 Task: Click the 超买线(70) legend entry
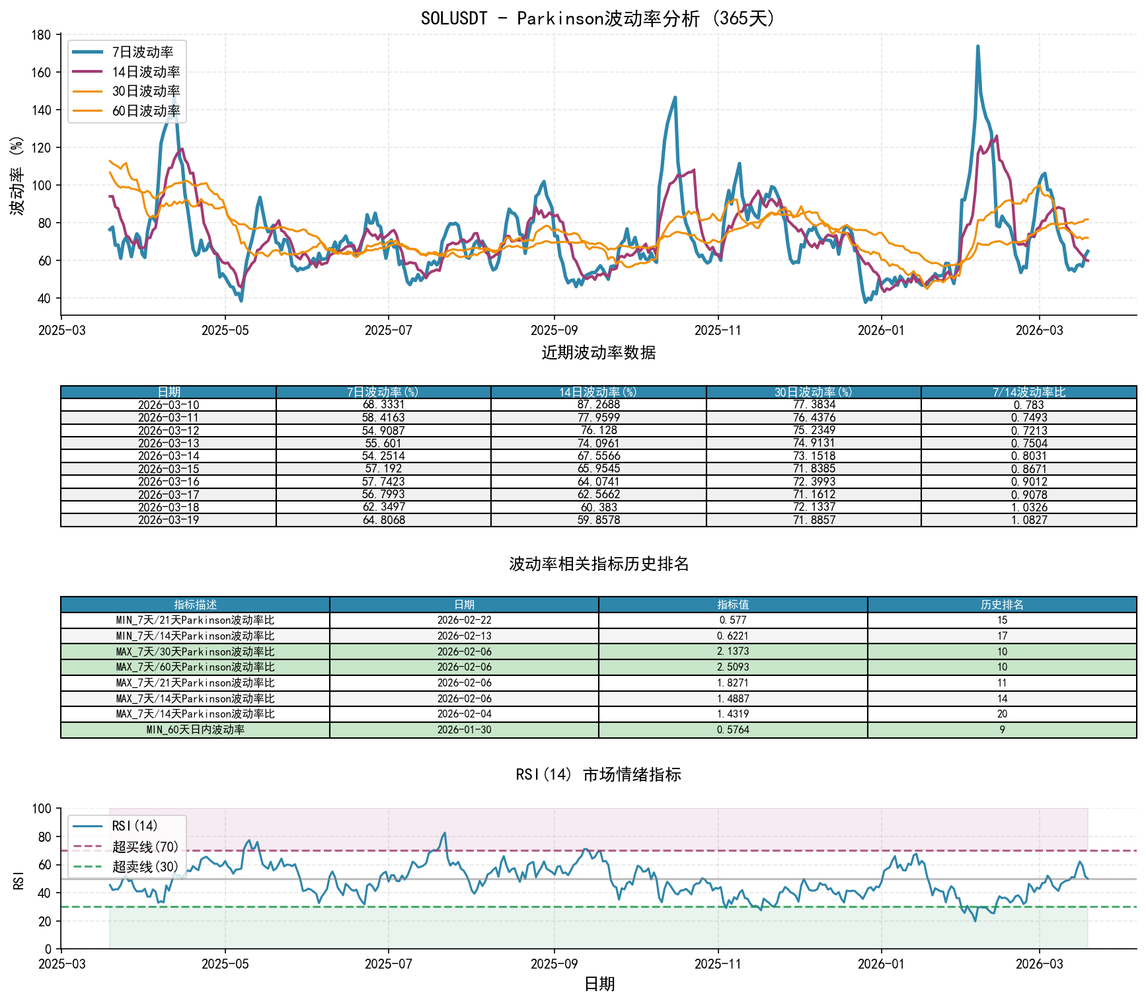pyautogui.click(x=145, y=846)
